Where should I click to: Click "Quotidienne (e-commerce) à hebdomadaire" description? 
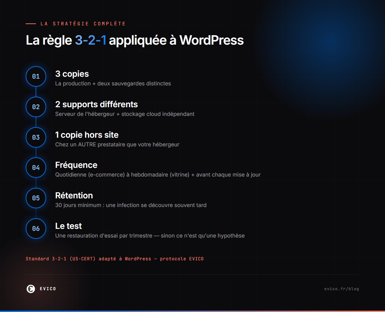pyautogui.click(x=158, y=175)
